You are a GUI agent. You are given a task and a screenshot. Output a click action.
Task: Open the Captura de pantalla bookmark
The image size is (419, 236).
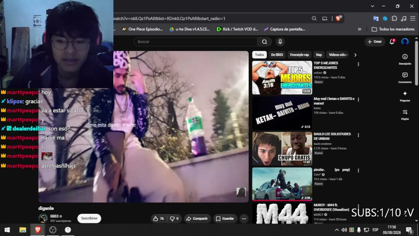pyautogui.click(x=284, y=29)
